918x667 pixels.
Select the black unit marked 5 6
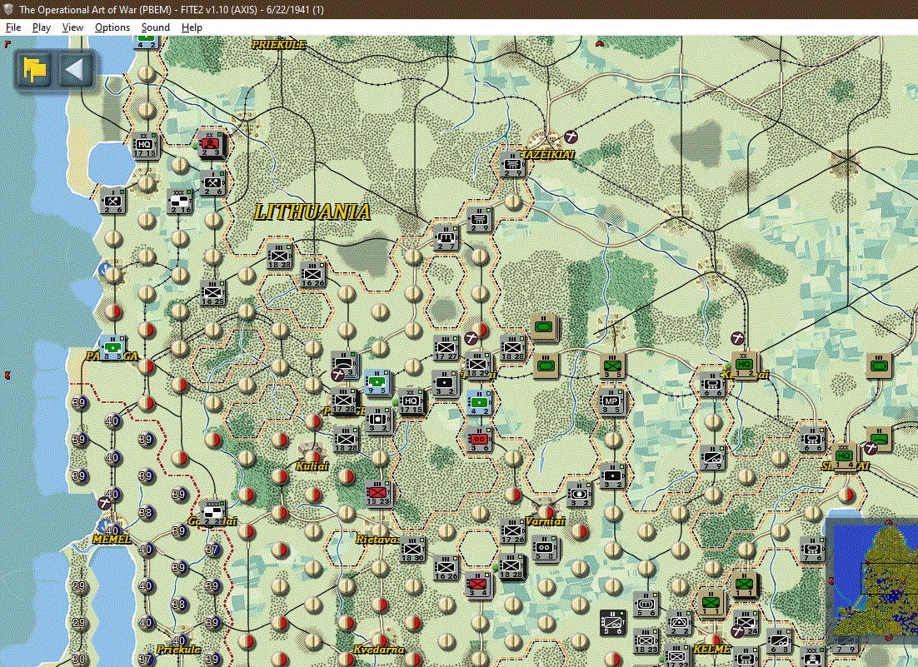point(612,623)
